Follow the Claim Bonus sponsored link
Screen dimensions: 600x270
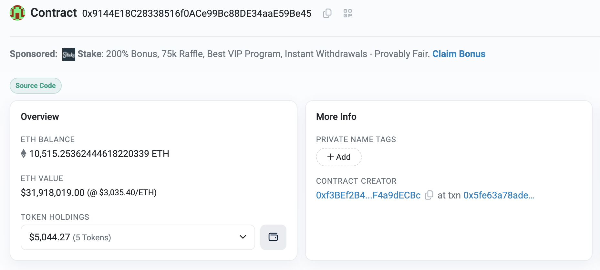pos(459,54)
